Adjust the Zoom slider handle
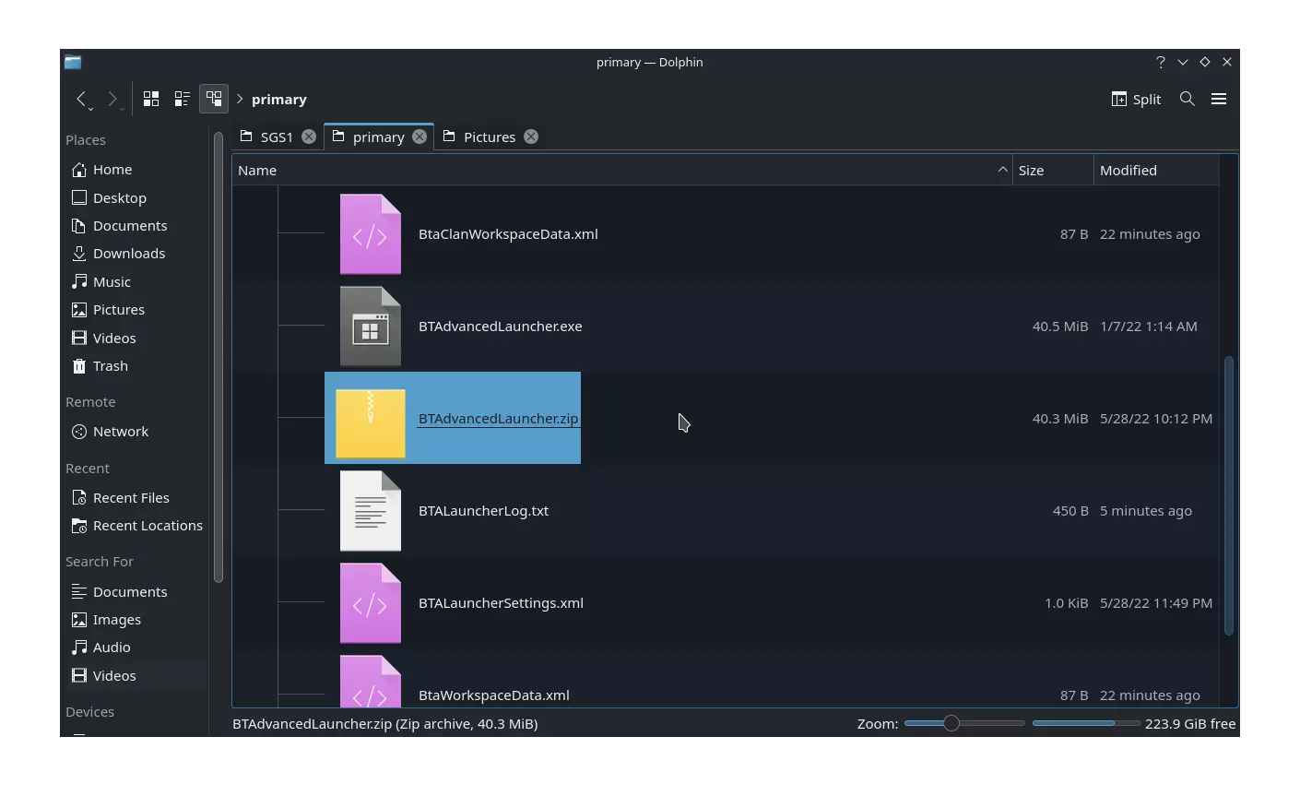Image resolution: width=1300 pixels, height=808 pixels. [951, 723]
